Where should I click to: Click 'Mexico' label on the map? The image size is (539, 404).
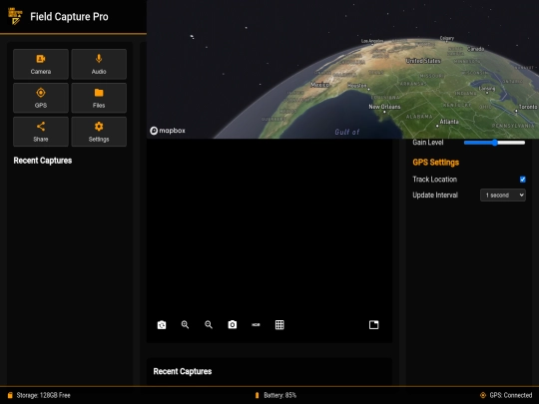click(319, 85)
